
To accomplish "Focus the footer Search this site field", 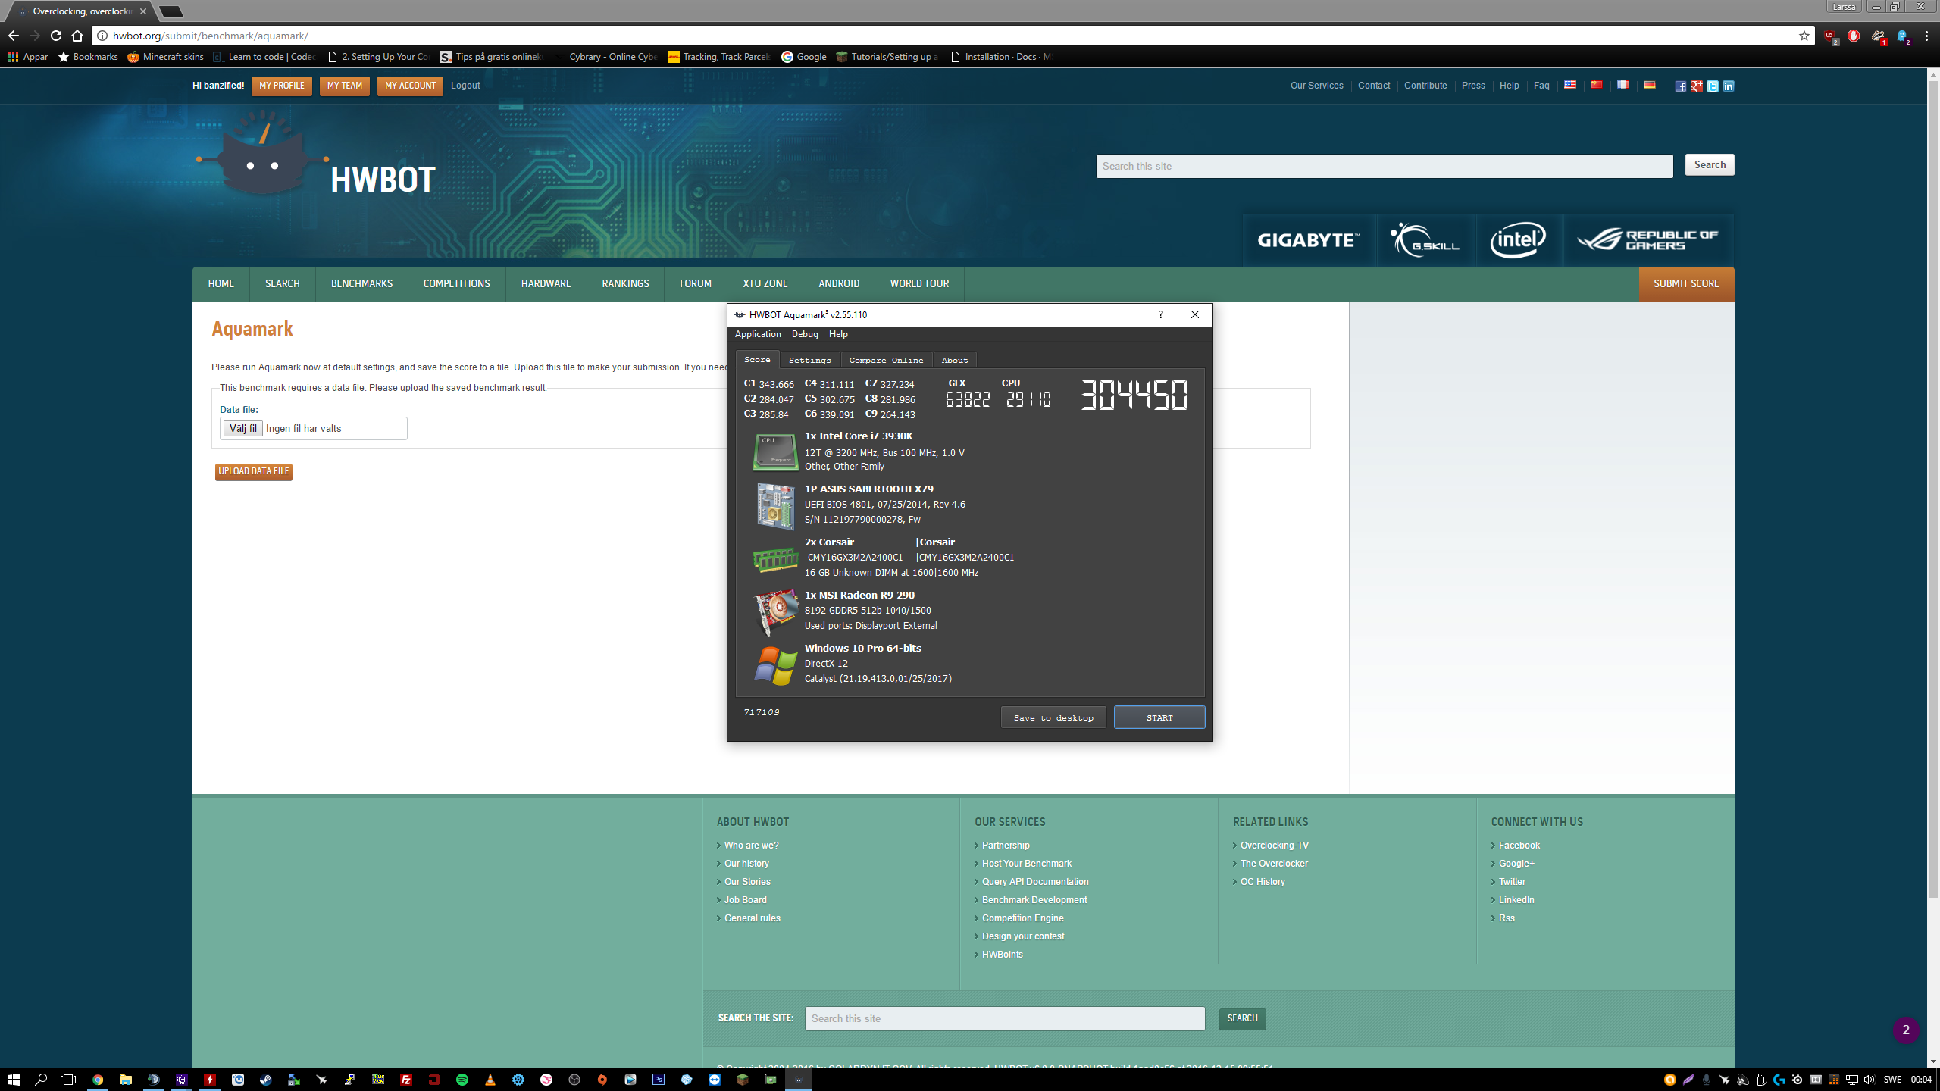I will pyautogui.click(x=1005, y=1019).
